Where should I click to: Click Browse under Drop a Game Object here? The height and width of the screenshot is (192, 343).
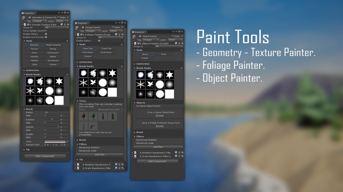[159, 115]
